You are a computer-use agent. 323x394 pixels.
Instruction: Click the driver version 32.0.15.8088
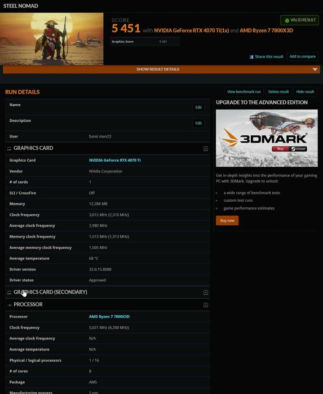coord(100,269)
